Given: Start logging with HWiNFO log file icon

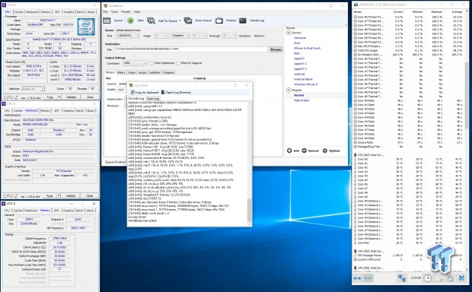Looking at the screenshot, I should tap(439, 278).
